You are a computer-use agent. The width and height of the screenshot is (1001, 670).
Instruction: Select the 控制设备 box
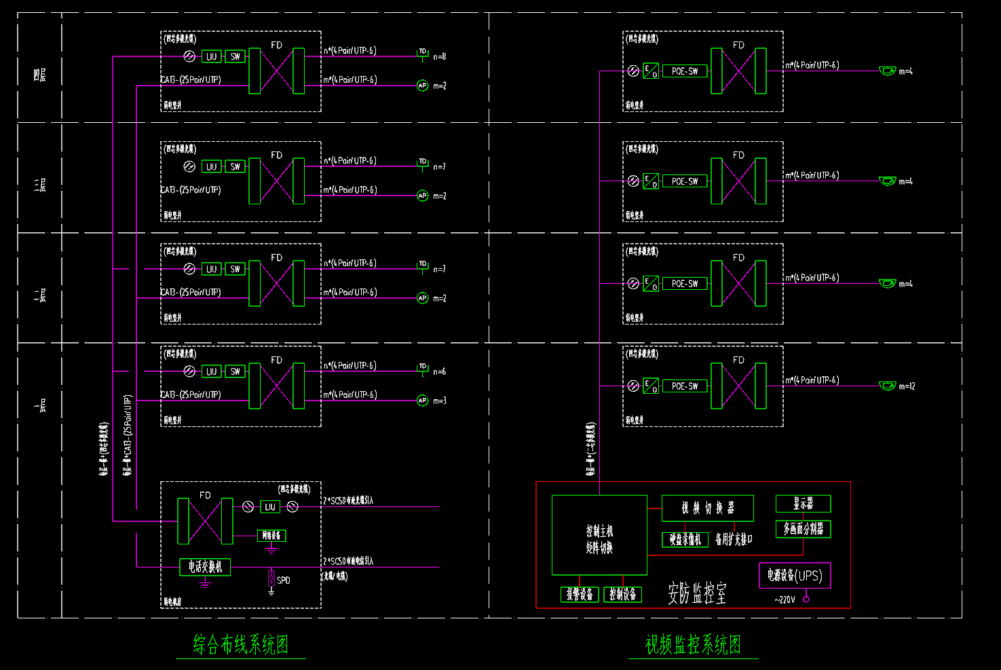click(623, 594)
